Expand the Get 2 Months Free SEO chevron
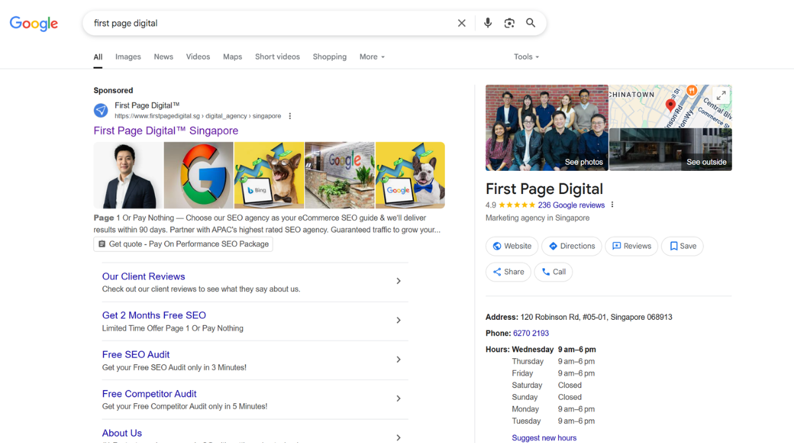 coord(399,320)
